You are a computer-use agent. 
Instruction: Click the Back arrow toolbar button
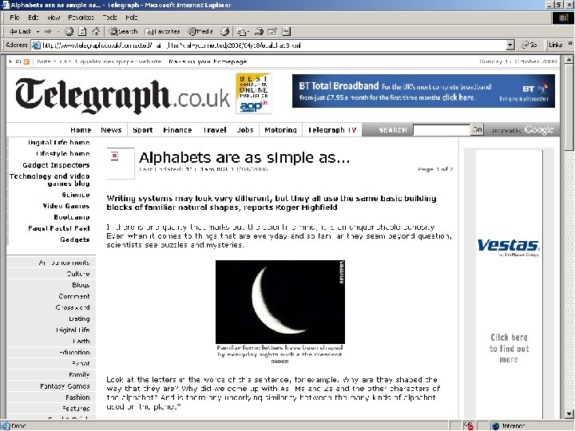coord(21,31)
